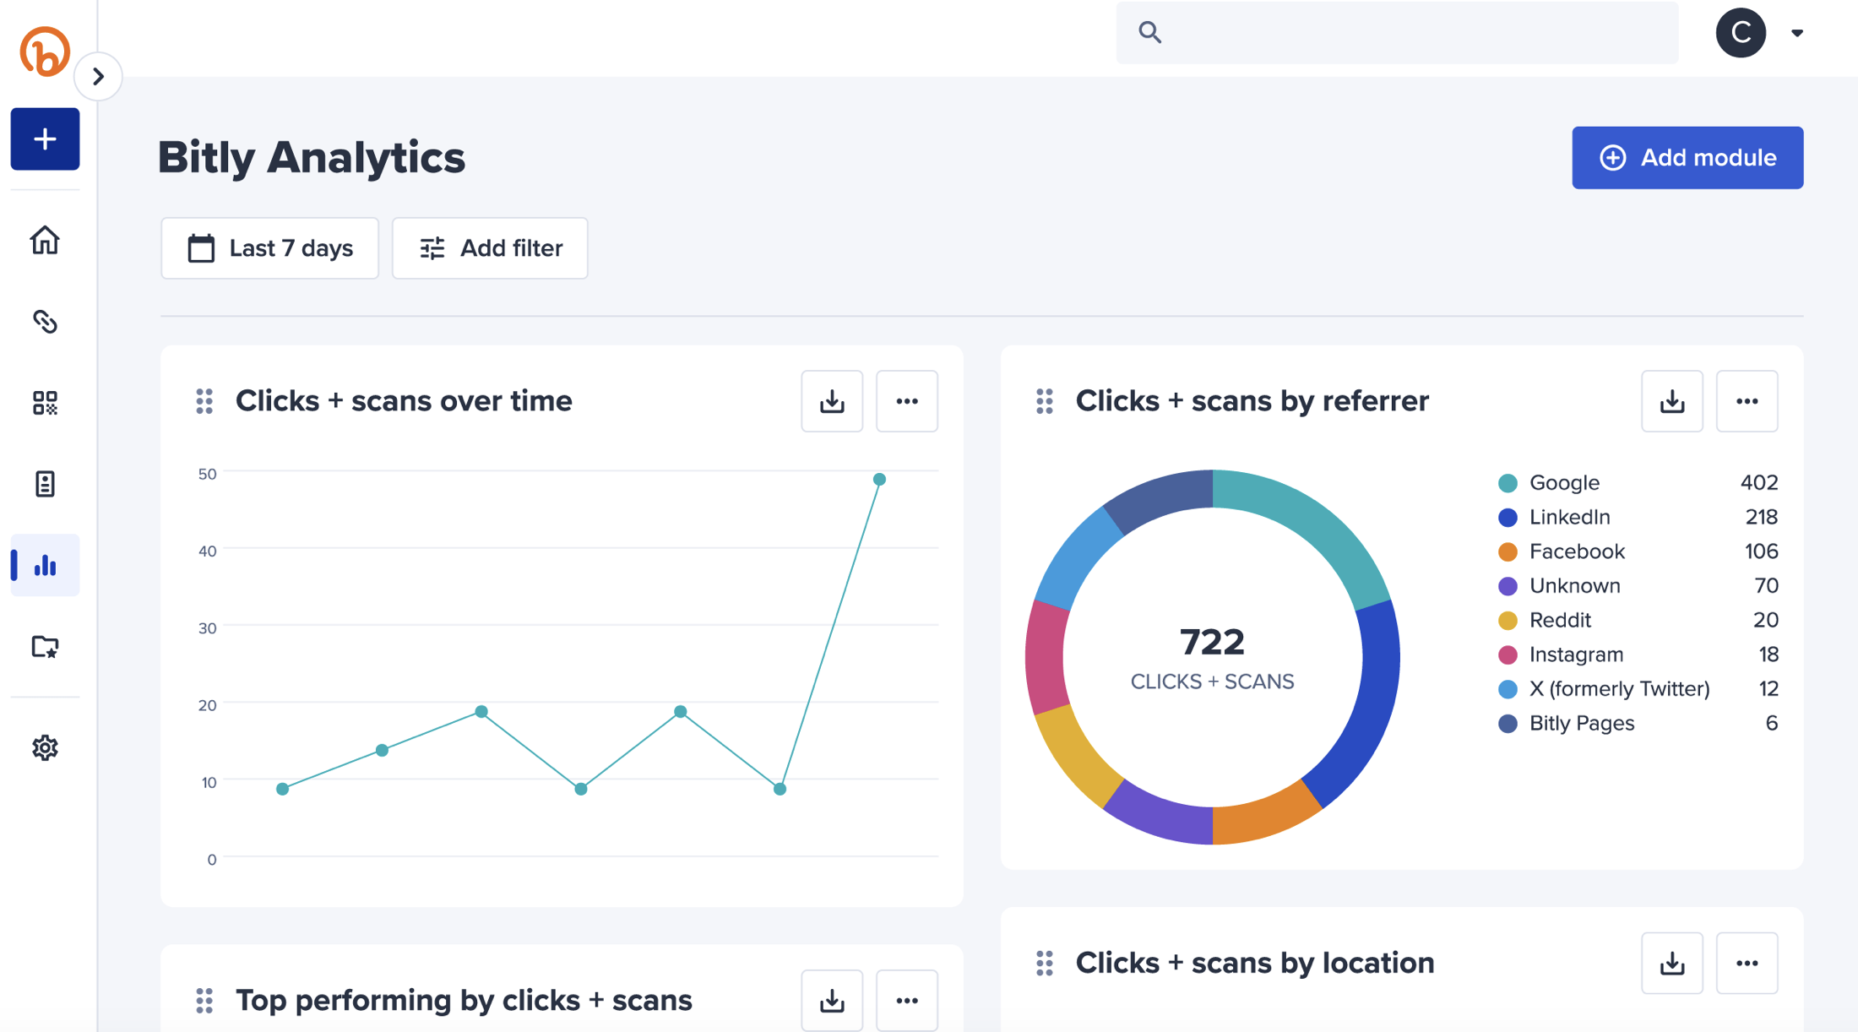The image size is (1858, 1032).
Task: Click the Bitly Pages legend entry
Action: (x=1638, y=724)
